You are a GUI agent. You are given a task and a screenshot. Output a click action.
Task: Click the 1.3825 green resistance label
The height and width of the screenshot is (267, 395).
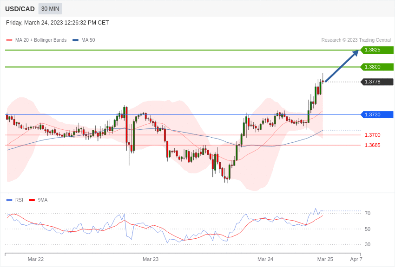[x=377, y=50]
